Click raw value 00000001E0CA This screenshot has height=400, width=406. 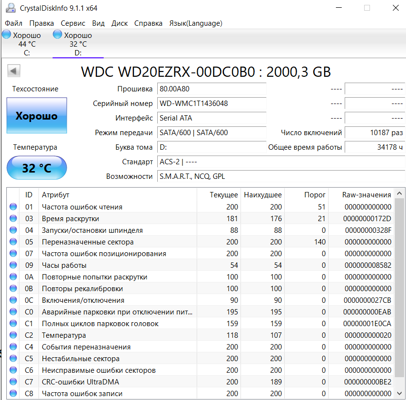click(x=367, y=324)
